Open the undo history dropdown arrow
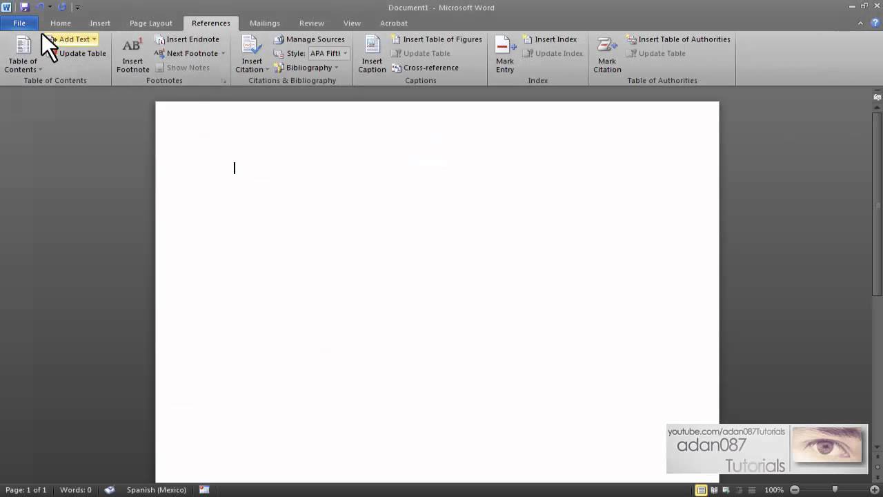The width and height of the screenshot is (883, 497). [x=50, y=7]
